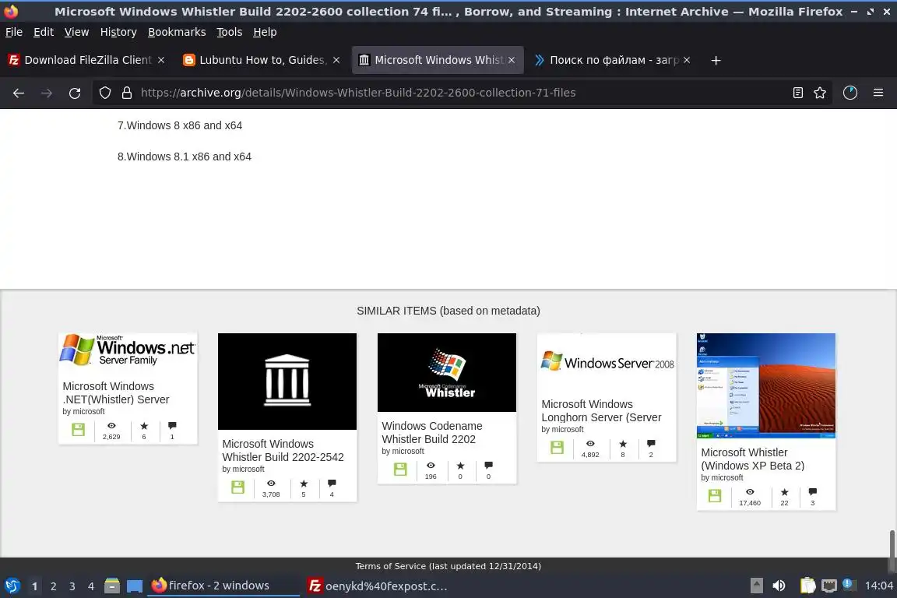Open Microsoft Windows Longhorn Server link
897x598 pixels.
pyautogui.click(x=601, y=411)
